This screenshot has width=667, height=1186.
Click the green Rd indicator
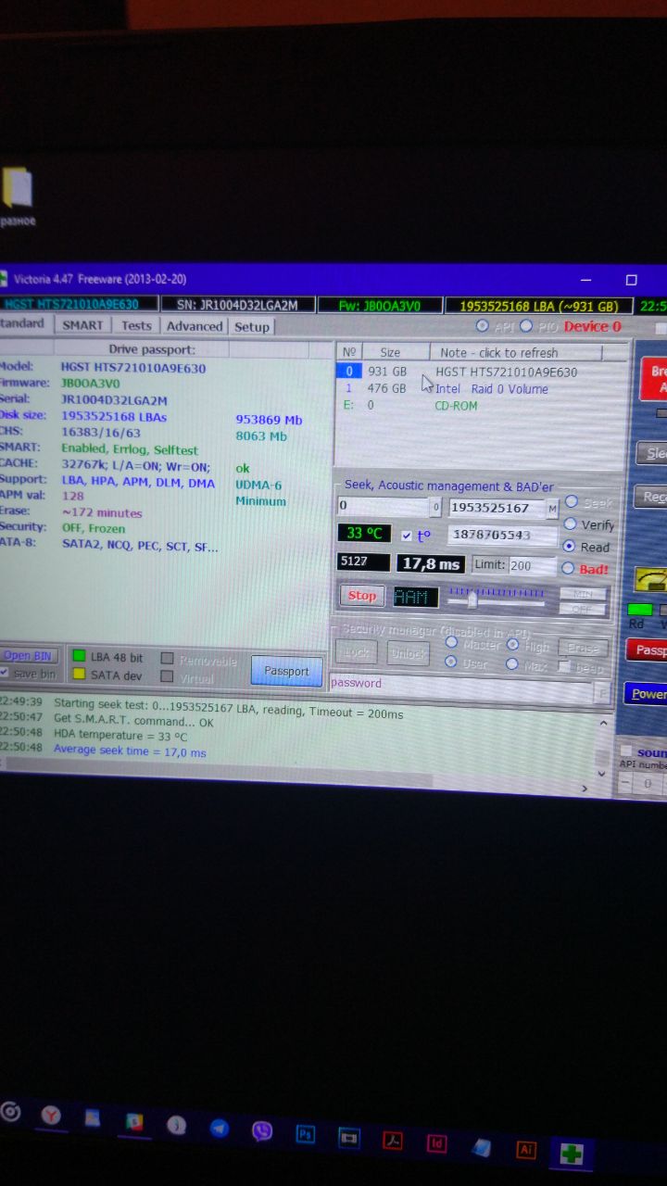[x=639, y=610]
